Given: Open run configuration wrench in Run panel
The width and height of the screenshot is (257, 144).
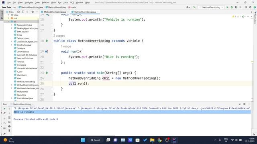Looking at the screenshot, I should tap(4, 113).
